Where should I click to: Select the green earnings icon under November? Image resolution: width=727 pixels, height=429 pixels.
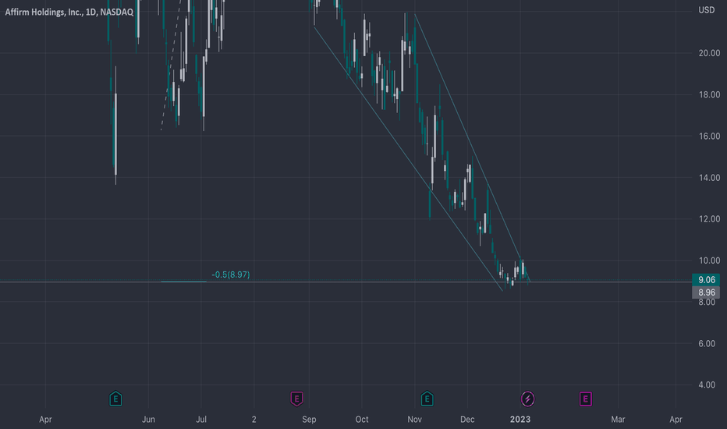pyautogui.click(x=427, y=399)
